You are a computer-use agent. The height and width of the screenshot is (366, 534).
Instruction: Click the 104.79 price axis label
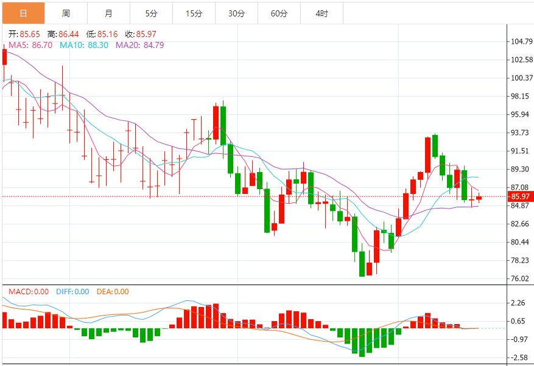pos(521,41)
